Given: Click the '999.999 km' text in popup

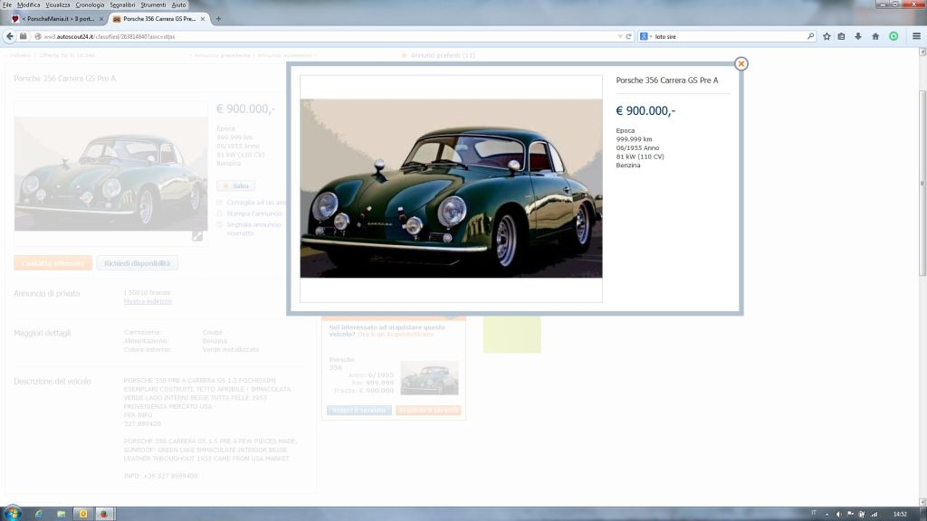Looking at the screenshot, I should 634,139.
